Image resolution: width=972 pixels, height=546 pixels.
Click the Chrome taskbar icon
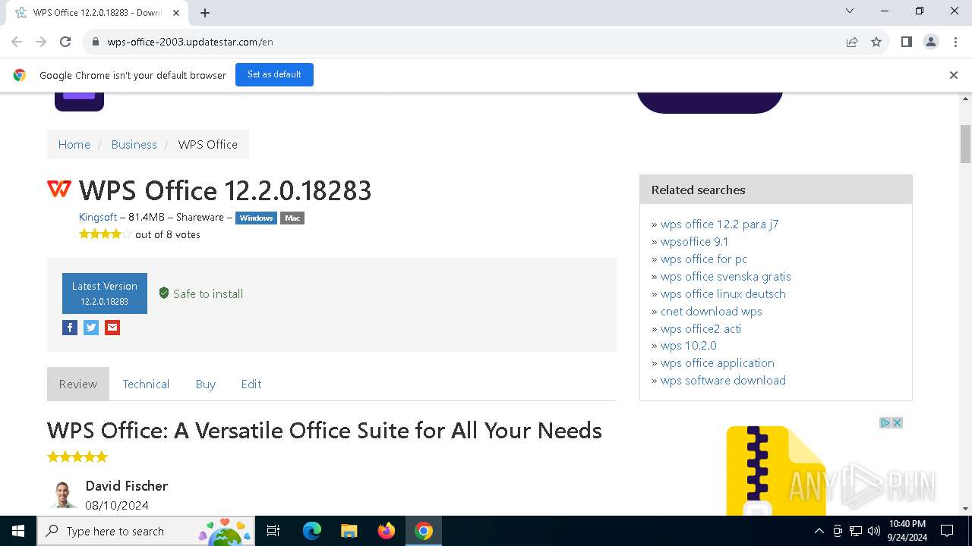(424, 531)
